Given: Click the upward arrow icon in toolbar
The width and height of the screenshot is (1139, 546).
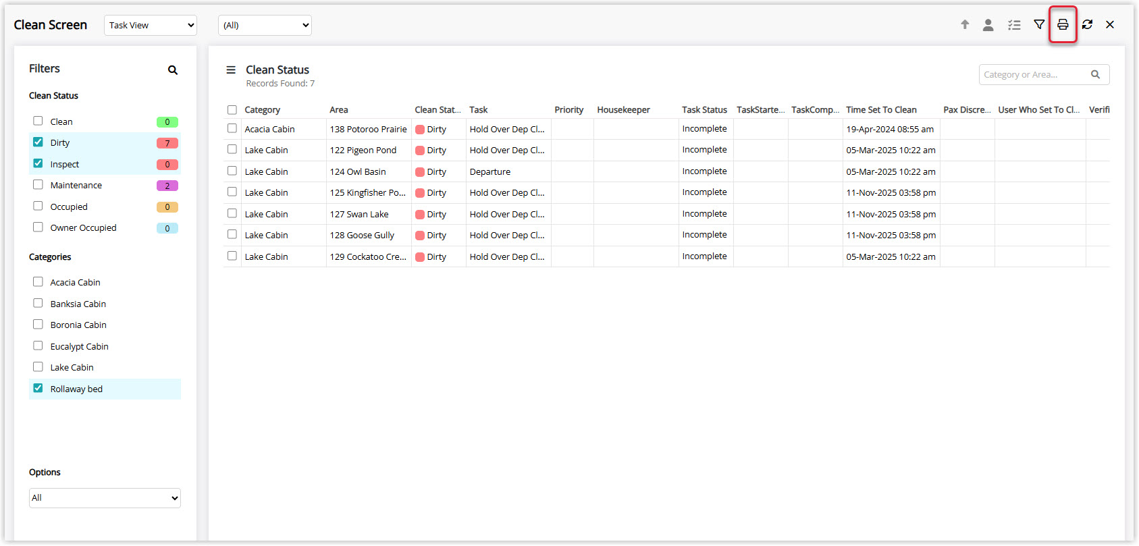Looking at the screenshot, I should point(965,25).
